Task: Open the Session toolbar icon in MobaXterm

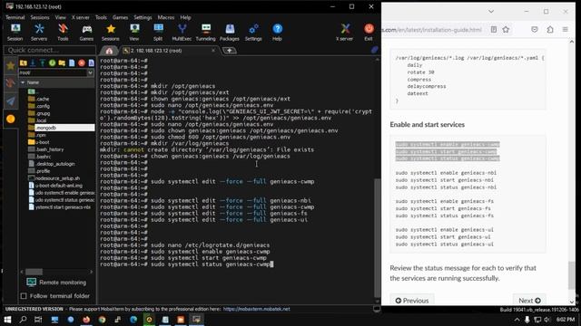Action: click(x=15, y=33)
